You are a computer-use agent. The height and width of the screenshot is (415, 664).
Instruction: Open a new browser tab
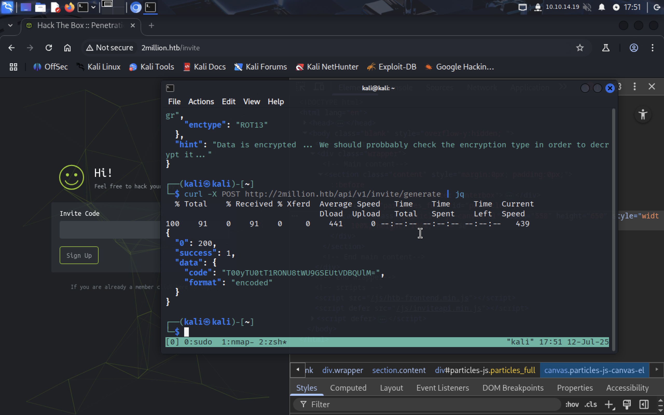point(151,25)
